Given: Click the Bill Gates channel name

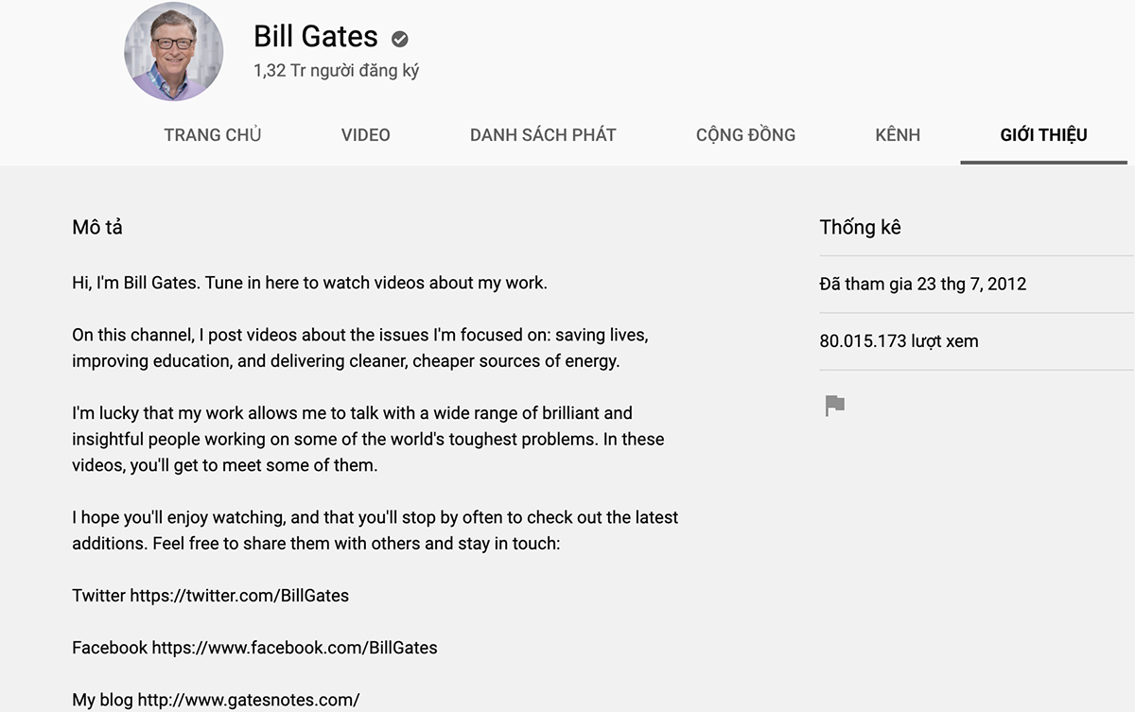Looking at the screenshot, I should pos(316,37).
